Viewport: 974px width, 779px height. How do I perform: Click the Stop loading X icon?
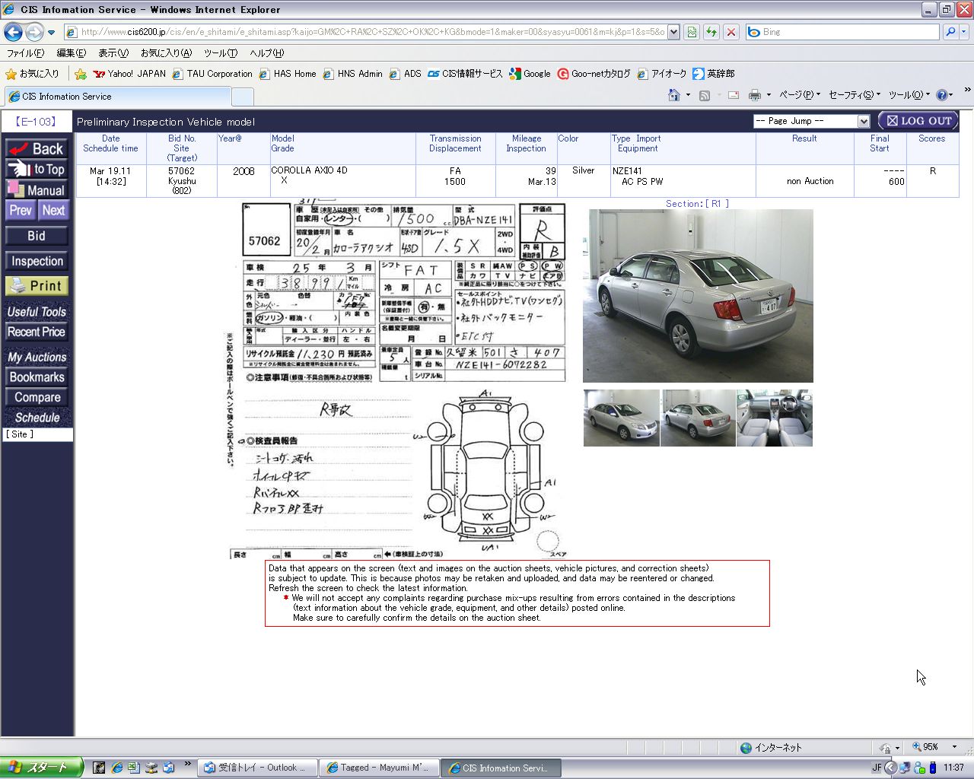pyautogui.click(x=731, y=32)
